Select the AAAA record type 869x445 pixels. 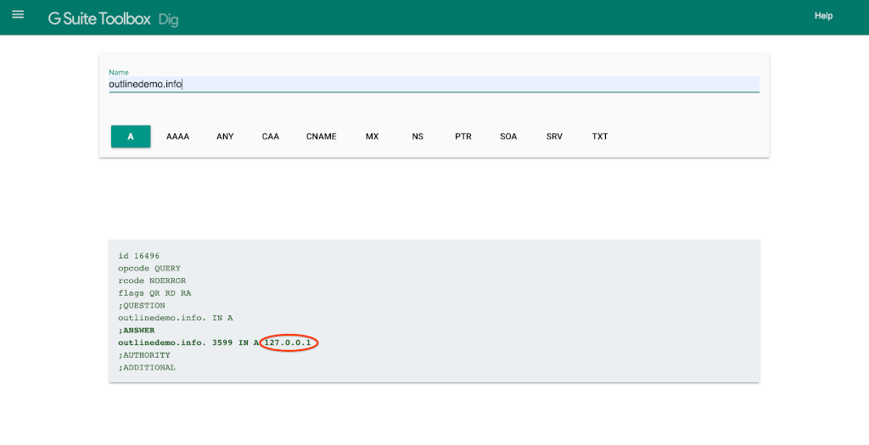pyautogui.click(x=177, y=136)
